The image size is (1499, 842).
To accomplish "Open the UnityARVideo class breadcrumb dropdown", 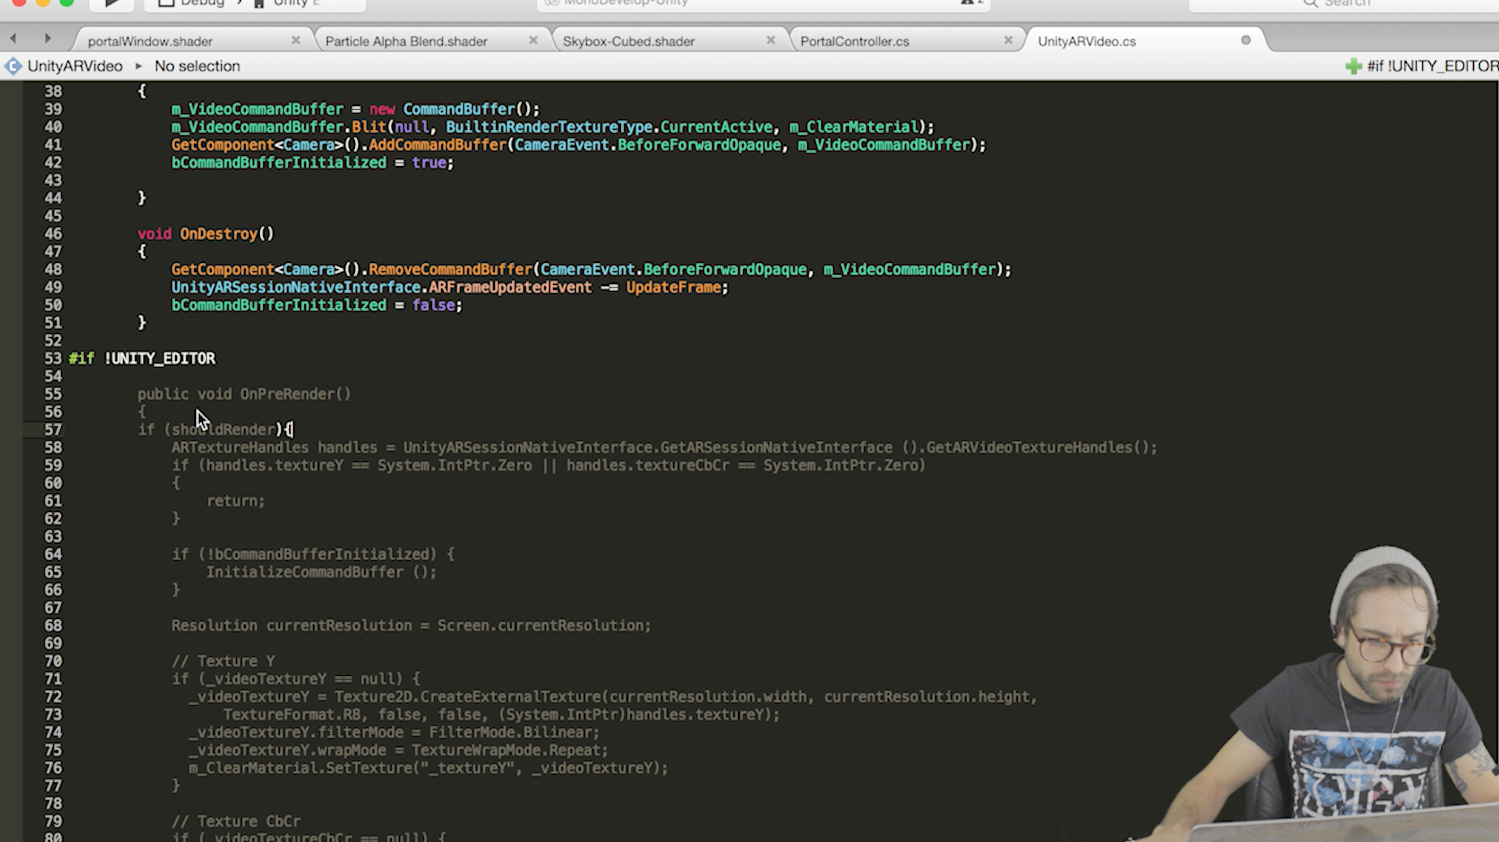I will 74,66.
